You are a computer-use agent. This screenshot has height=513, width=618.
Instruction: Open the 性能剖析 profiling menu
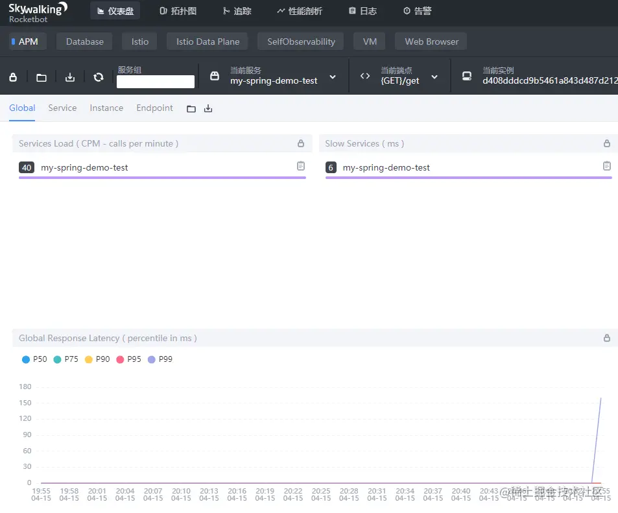[300, 11]
